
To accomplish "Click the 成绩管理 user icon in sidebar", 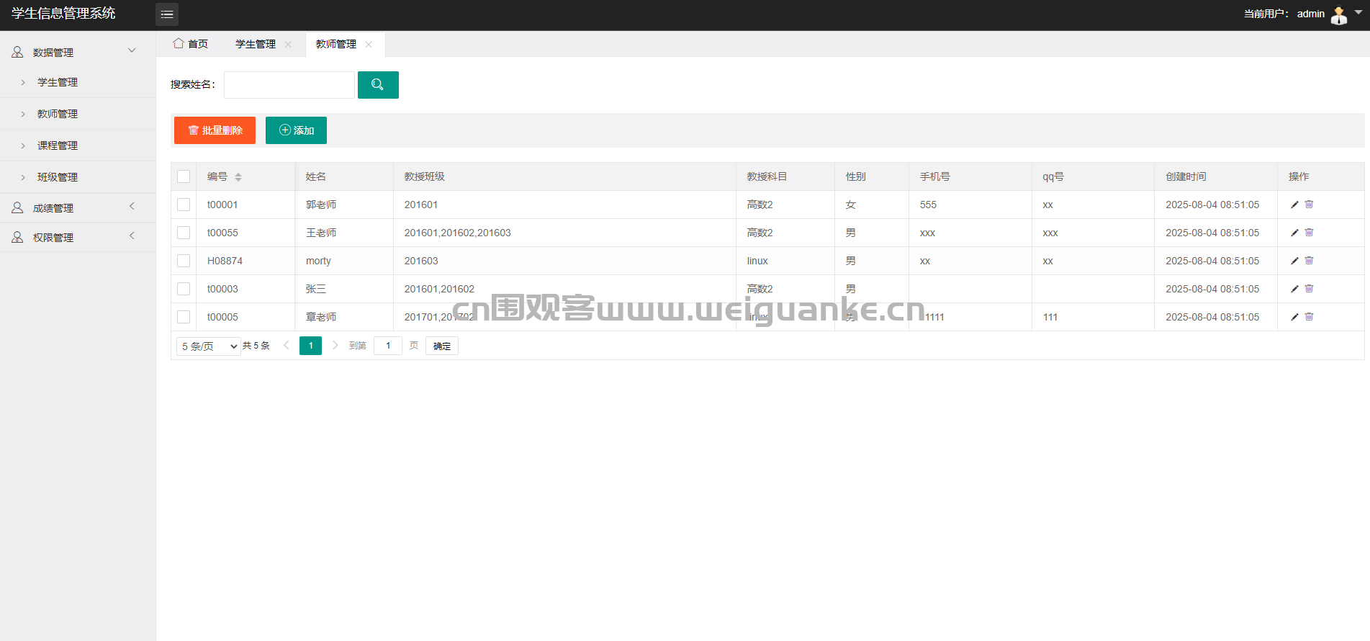I will pyautogui.click(x=17, y=207).
